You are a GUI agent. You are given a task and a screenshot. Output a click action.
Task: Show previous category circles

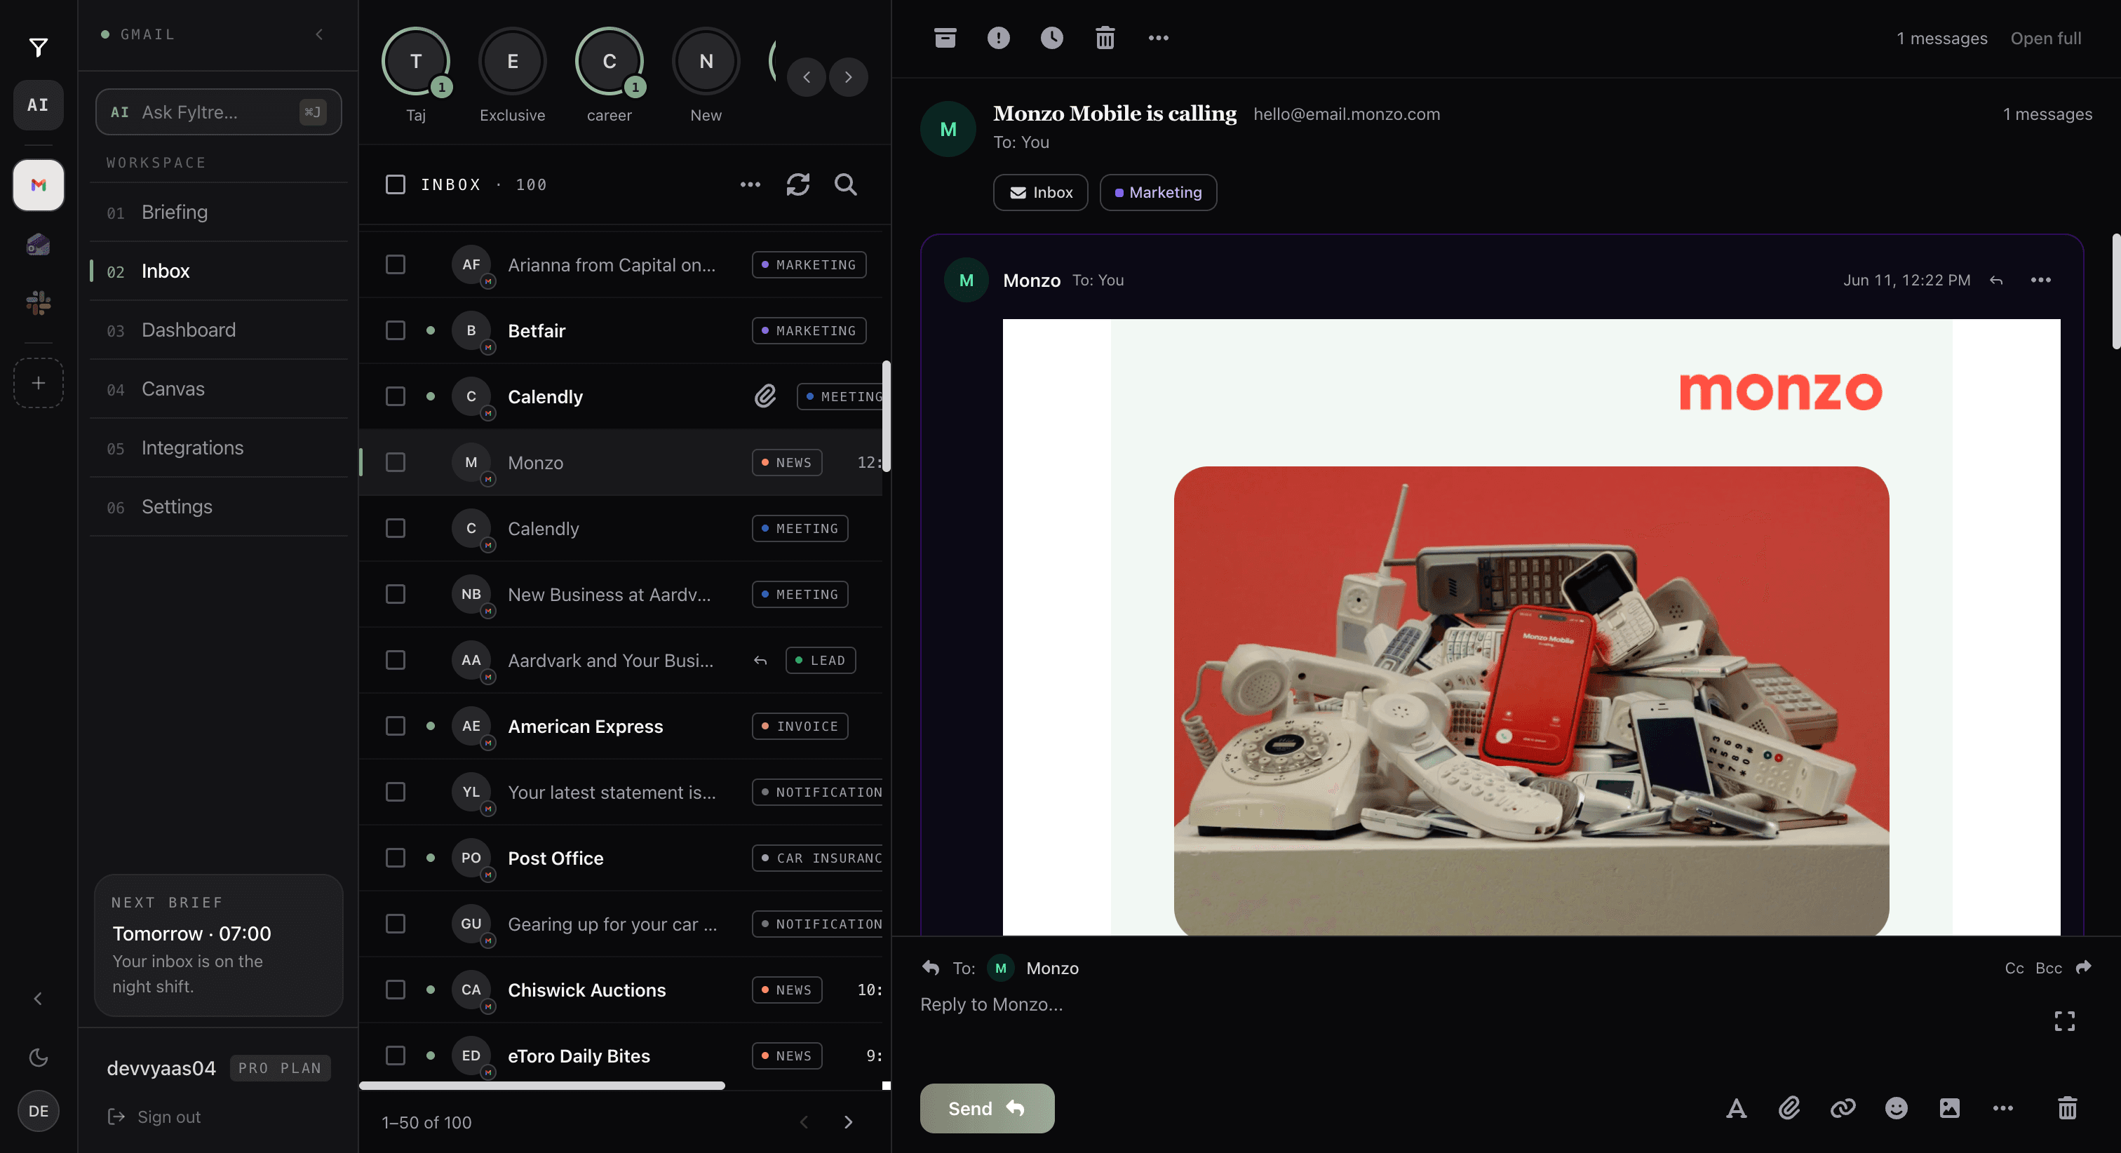[807, 77]
